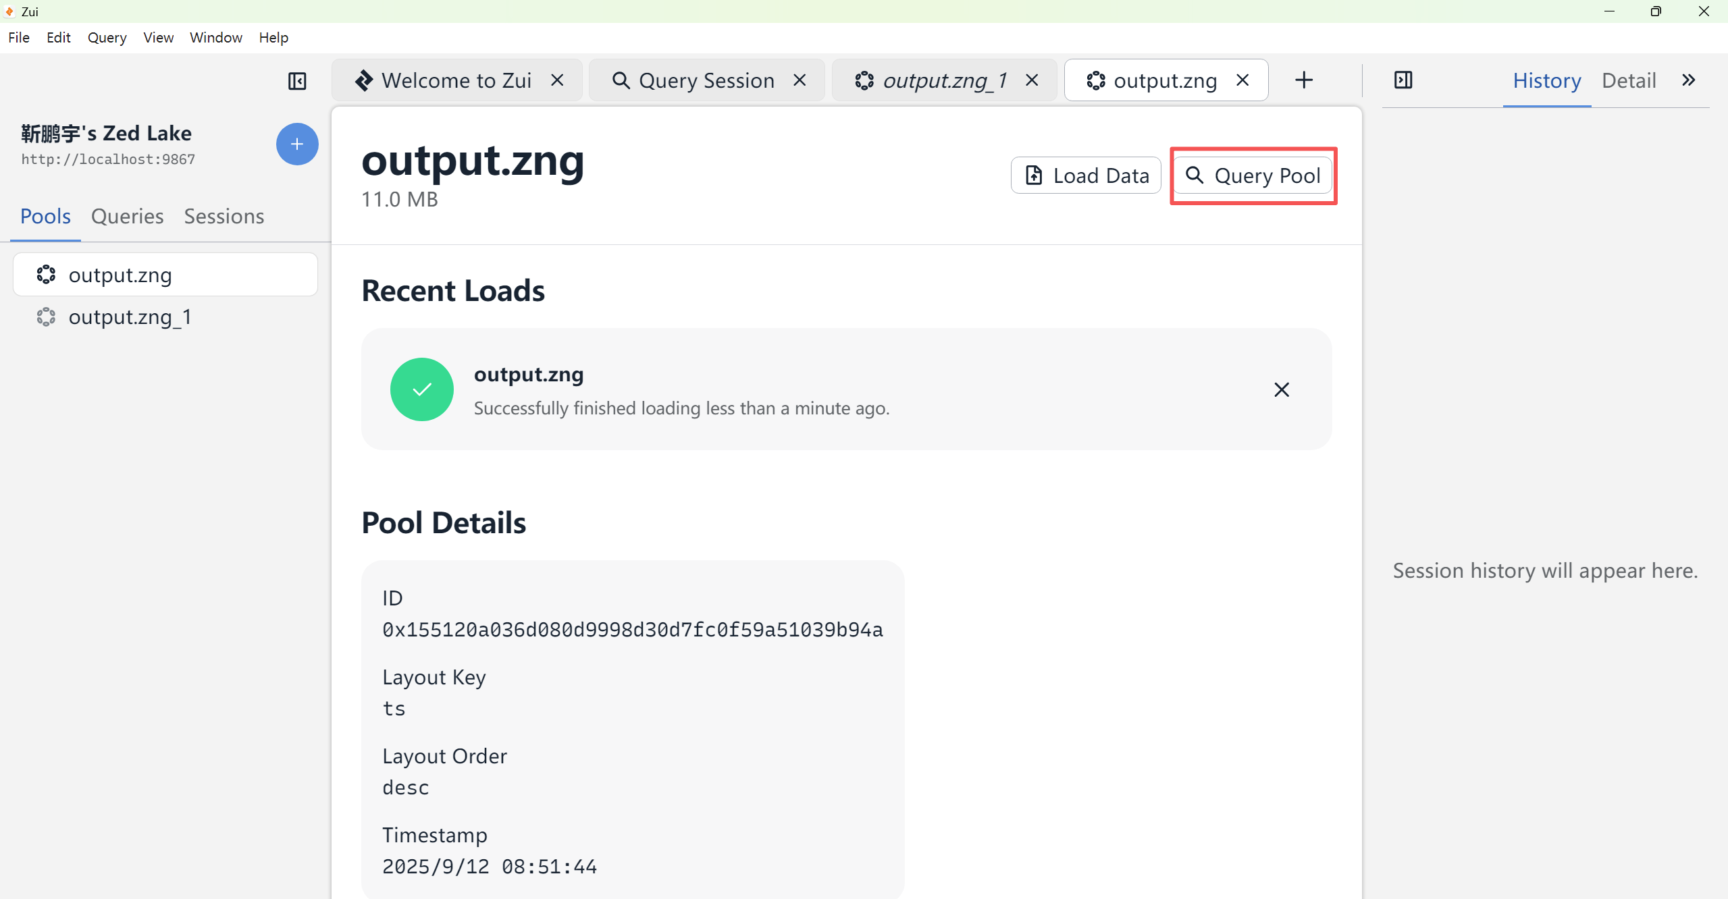Open the Window menu
The width and height of the screenshot is (1728, 899).
[216, 38]
